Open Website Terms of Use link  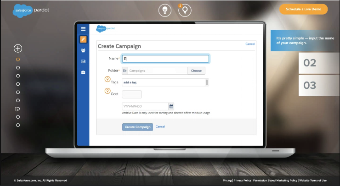313,181
